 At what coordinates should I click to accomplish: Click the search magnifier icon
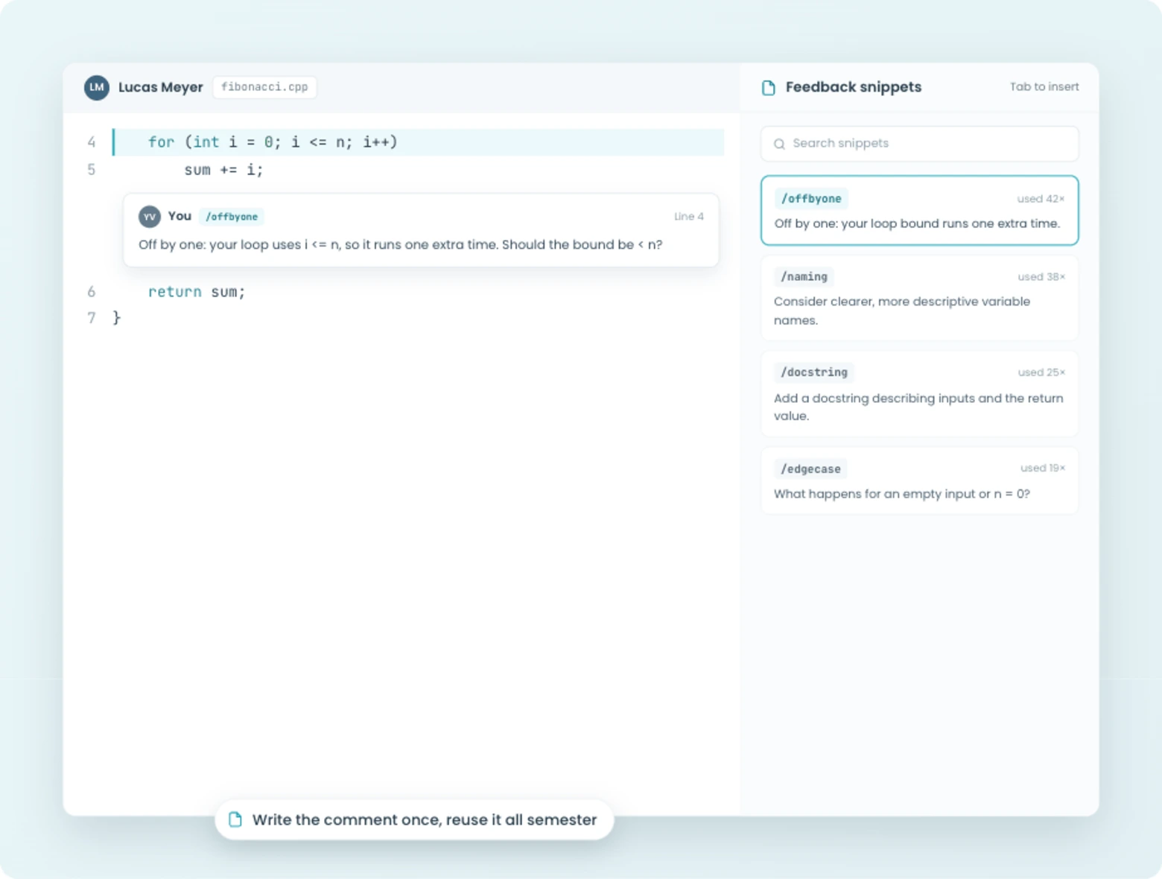pyautogui.click(x=779, y=144)
